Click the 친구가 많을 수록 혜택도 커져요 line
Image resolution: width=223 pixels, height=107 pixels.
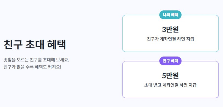pos(32,67)
